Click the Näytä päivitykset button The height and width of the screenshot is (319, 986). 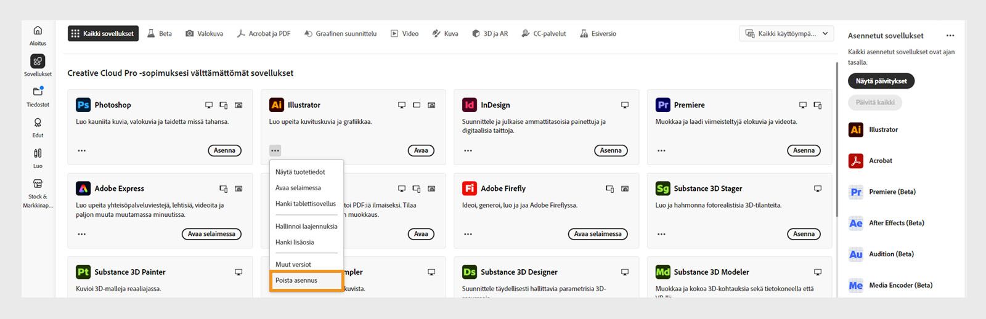(881, 81)
